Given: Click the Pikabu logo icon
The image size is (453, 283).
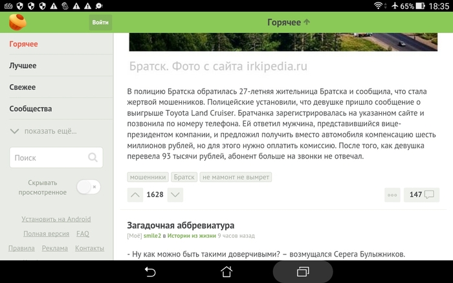Looking at the screenshot, I should (x=17, y=22).
